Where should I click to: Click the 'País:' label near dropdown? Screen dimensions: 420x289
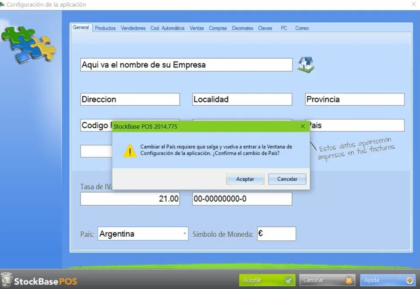[87, 234]
